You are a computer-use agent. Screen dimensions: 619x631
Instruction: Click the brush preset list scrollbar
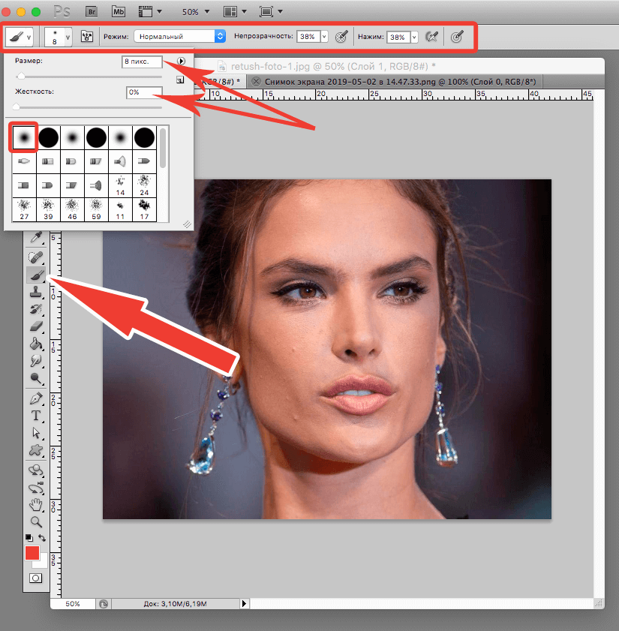point(163,148)
